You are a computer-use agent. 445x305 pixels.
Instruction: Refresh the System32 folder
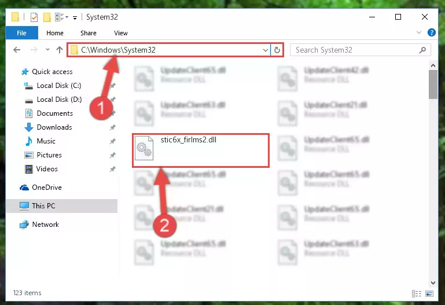pos(277,50)
